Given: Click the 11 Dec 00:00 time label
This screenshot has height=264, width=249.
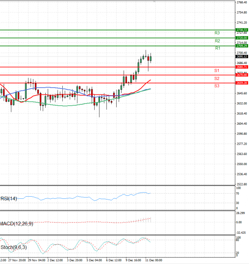Looking at the screenshot, I should pyautogui.click(x=154, y=260).
